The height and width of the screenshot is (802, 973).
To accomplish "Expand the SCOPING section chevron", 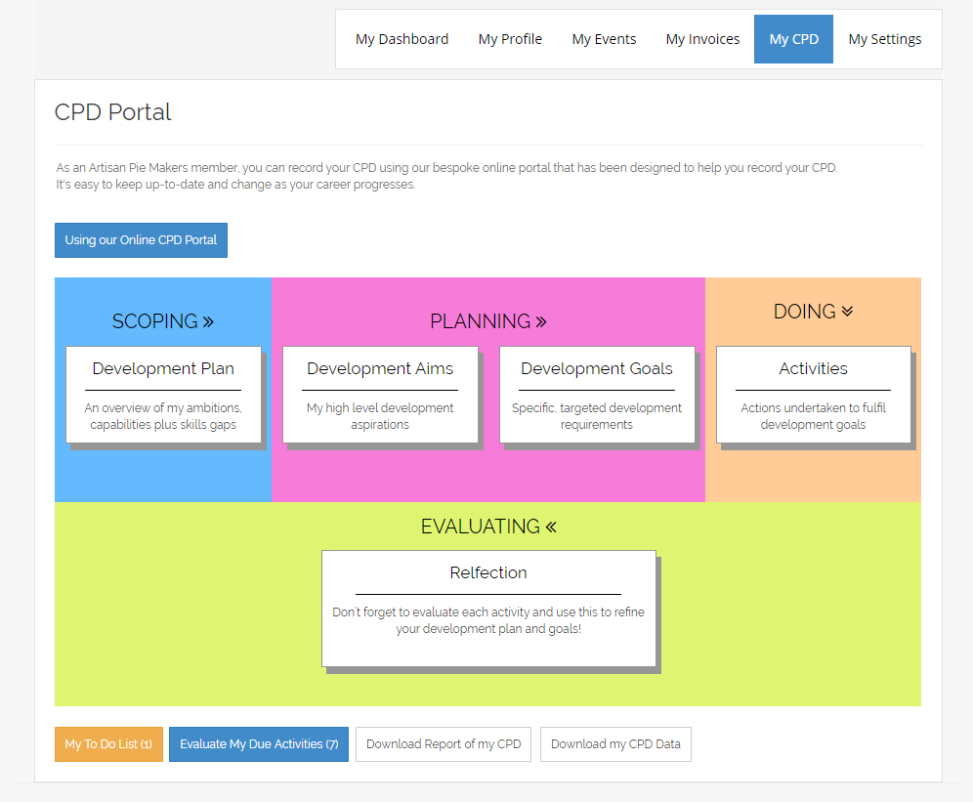I will pyautogui.click(x=207, y=320).
